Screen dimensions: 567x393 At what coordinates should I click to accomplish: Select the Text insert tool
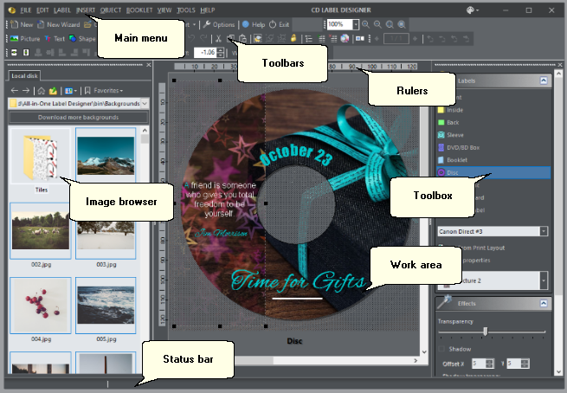(x=54, y=39)
